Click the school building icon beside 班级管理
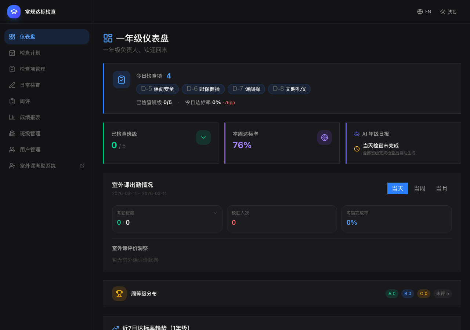Screen dimensions: 470x330 coord(12,133)
